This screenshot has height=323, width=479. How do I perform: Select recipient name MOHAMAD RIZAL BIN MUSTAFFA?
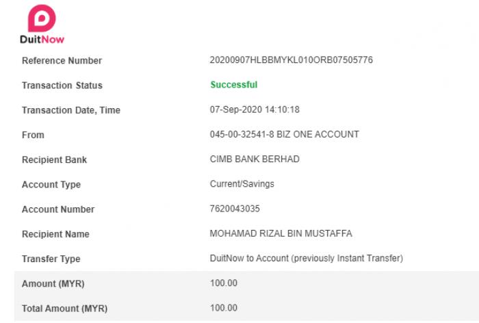pyautogui.click(x=281, y=233)
